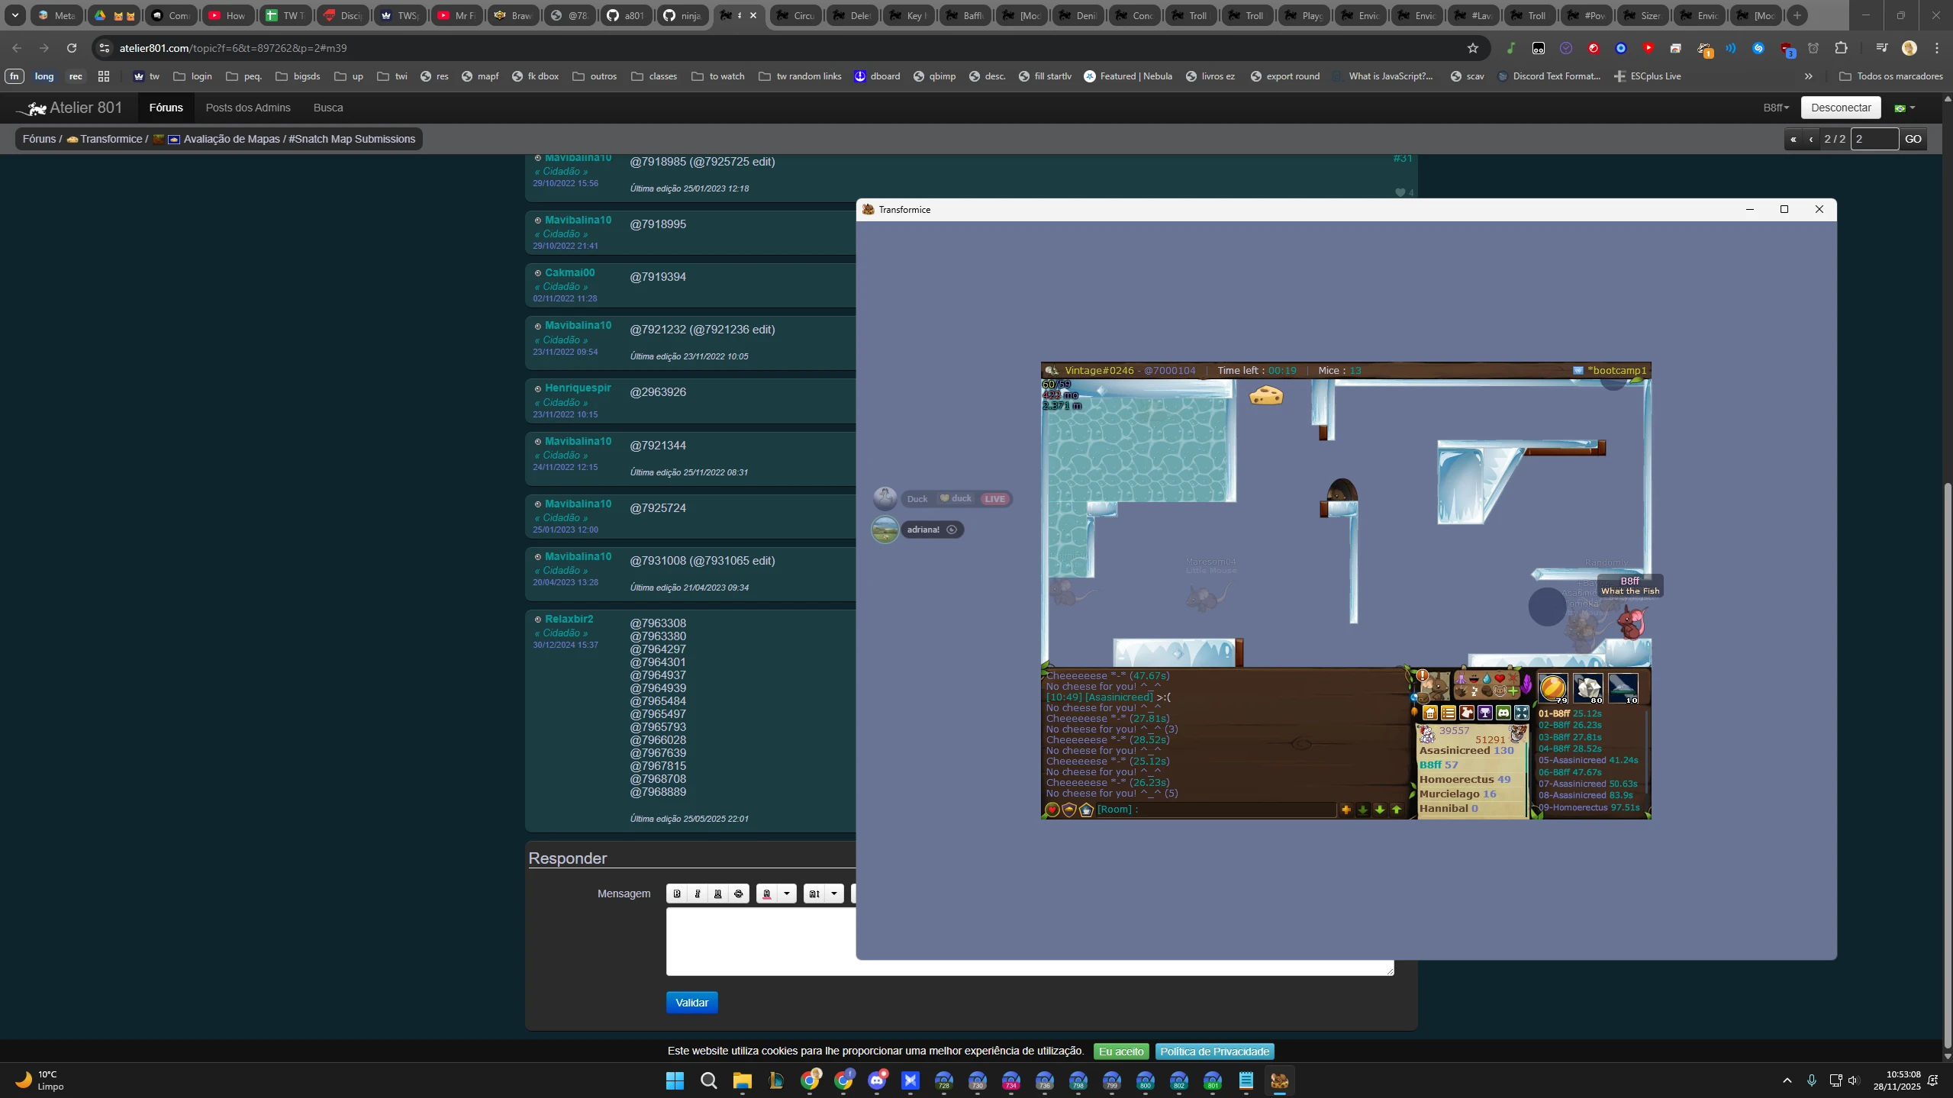Open the Windows Start menu
Image resolution: width=1953 pixels, height=1098 pixels.
[675, 1080]
